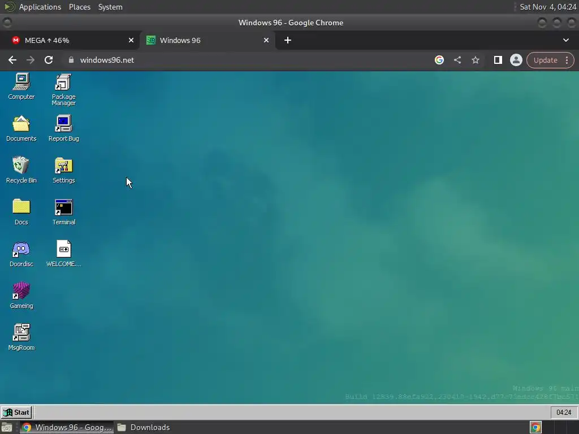Open the System menu

[x=110, y=7]
